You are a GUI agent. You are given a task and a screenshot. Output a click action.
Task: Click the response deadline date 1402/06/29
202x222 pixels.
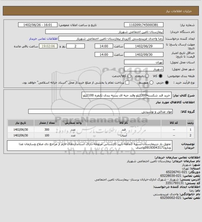[x=144, y=46]
